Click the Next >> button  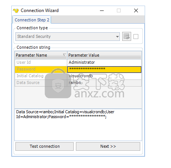108,146
